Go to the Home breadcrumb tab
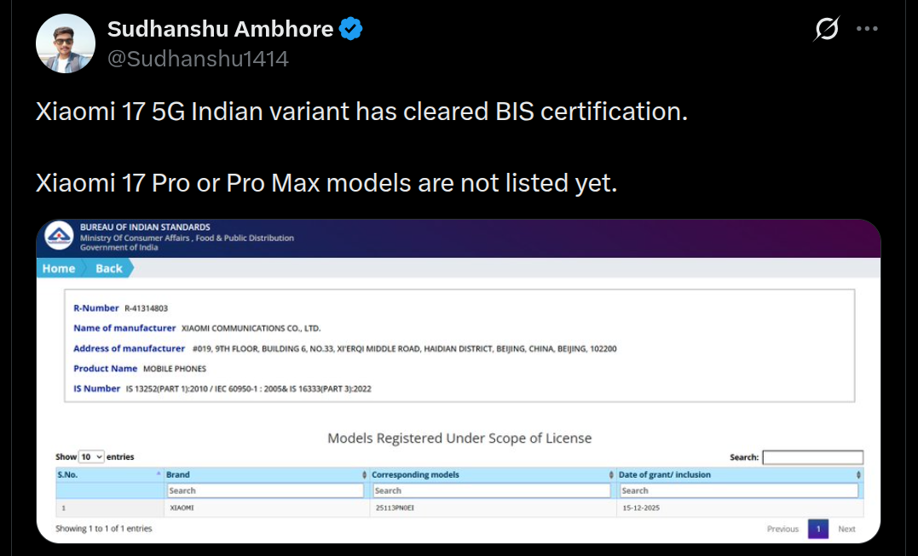This screenshot has height=556, width=918. [x=59, y=268]
